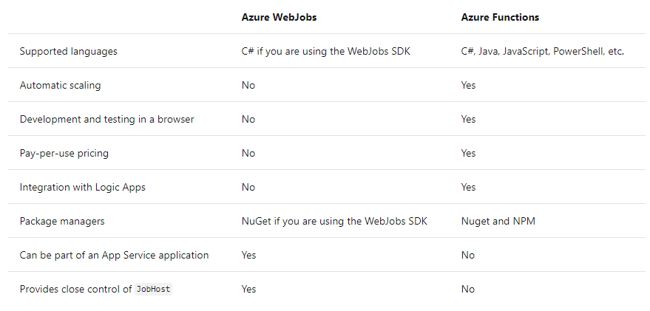Image resolution: width=650 pixels, height=311 pixels.
Task: Select No in the JobHost control row
Action: 467,289
